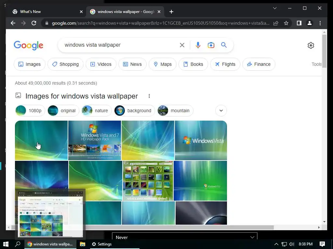Clear the search box text
This screenshot has height=249, width=333.
coord(182,45)
